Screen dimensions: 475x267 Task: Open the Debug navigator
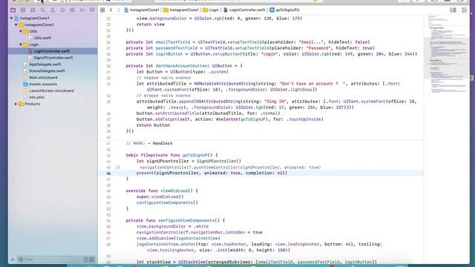tap(73, 10)
